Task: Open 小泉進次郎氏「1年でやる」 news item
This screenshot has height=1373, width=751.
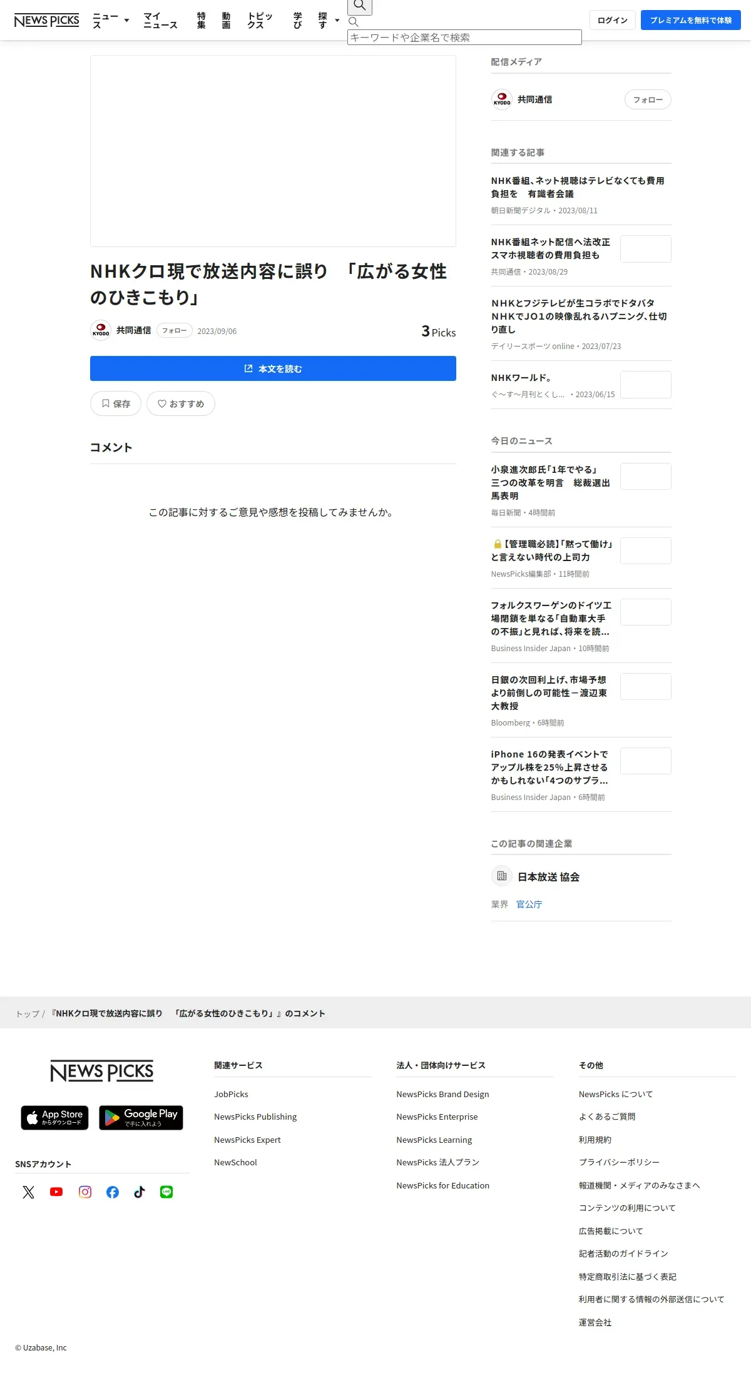Action: tap(551, 482)
